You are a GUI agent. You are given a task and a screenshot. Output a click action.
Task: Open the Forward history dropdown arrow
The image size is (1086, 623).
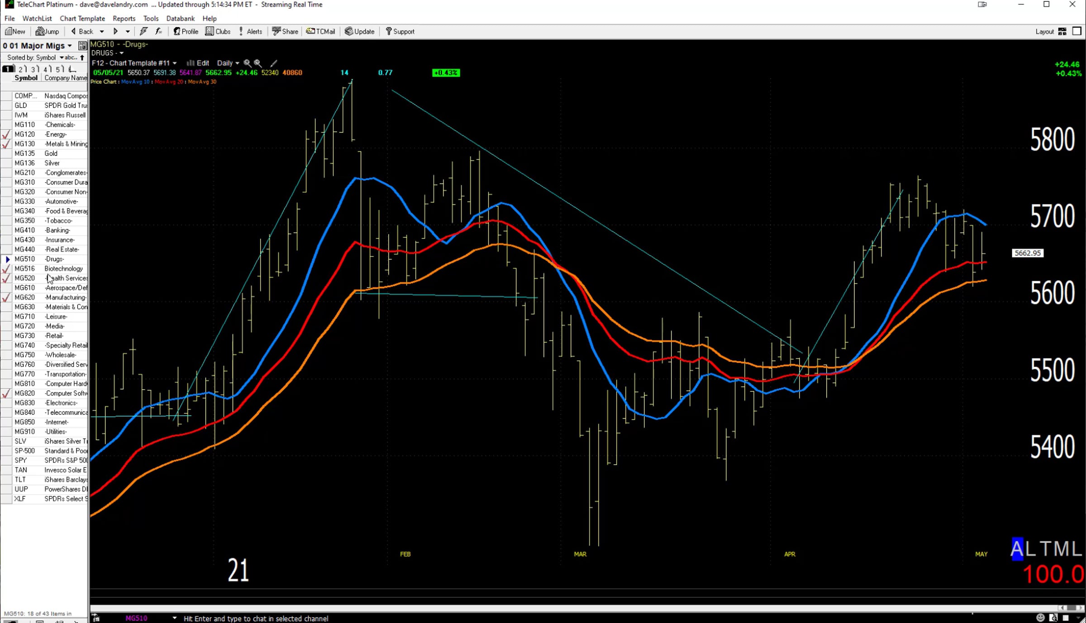click(128, 31)
